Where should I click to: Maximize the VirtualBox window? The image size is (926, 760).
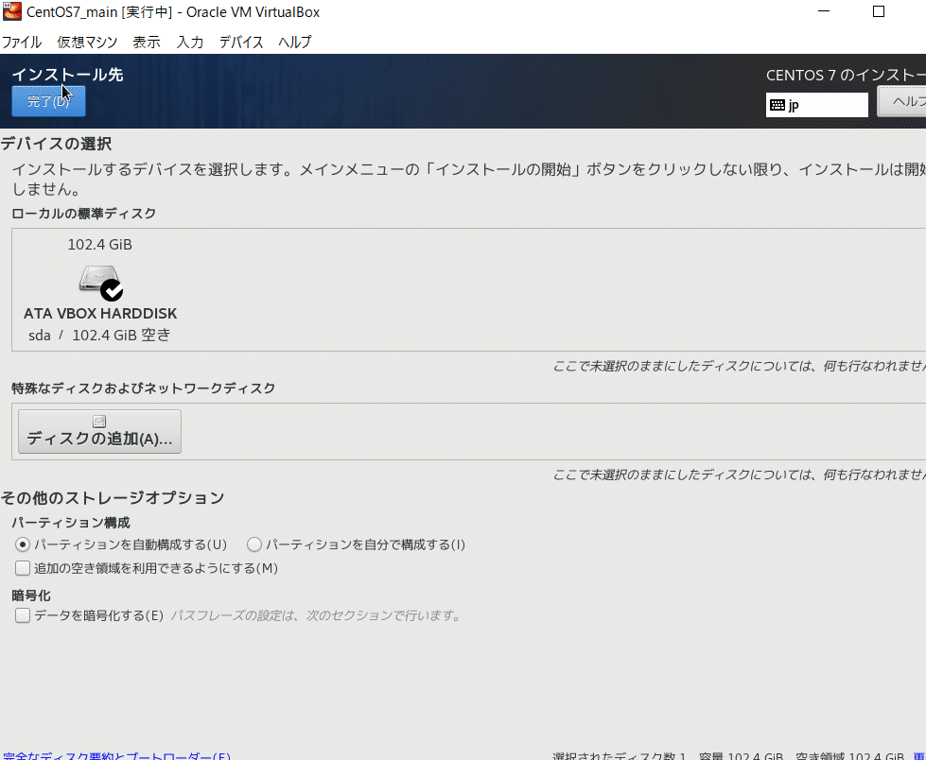coord(878,11)
